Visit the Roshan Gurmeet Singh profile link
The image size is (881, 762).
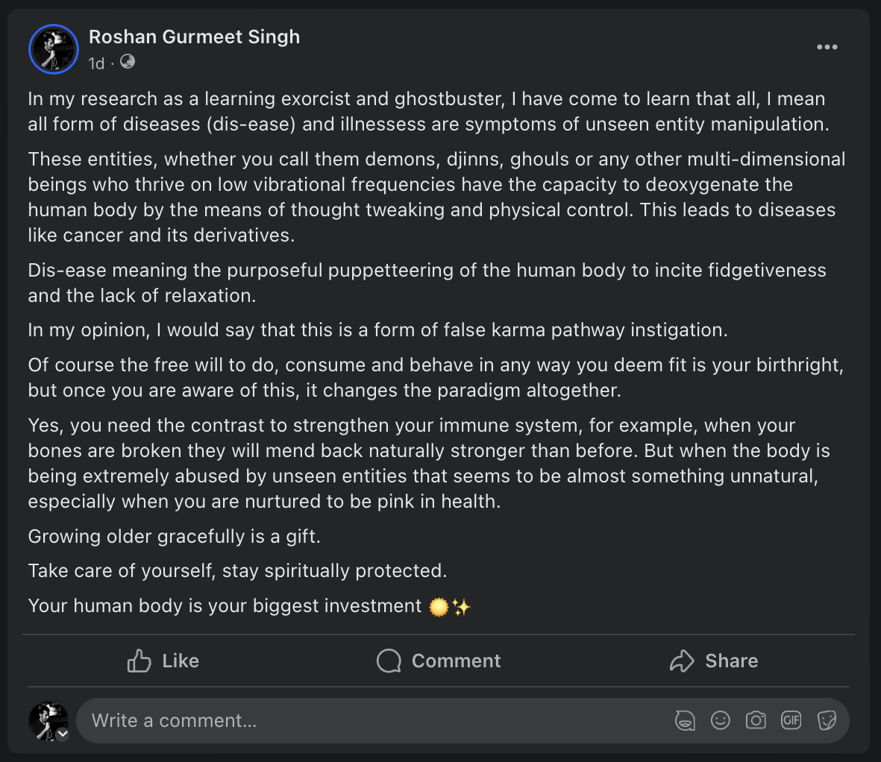click(x=195, y=37)
